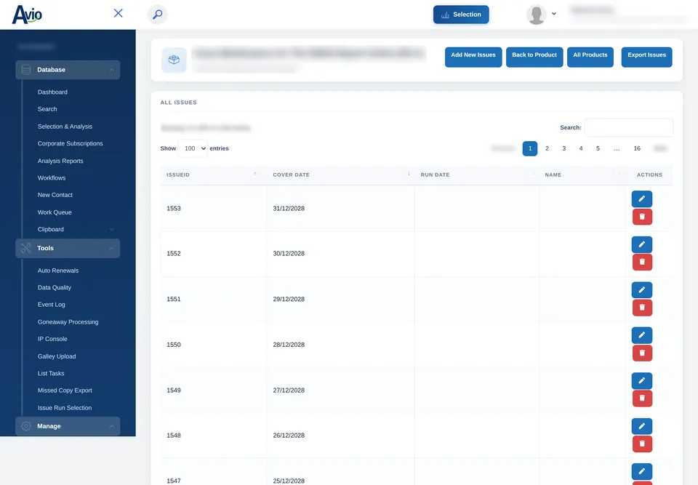Focus the issues Search field
Viewport: 698px width, 485px height.
pos(628,127)
